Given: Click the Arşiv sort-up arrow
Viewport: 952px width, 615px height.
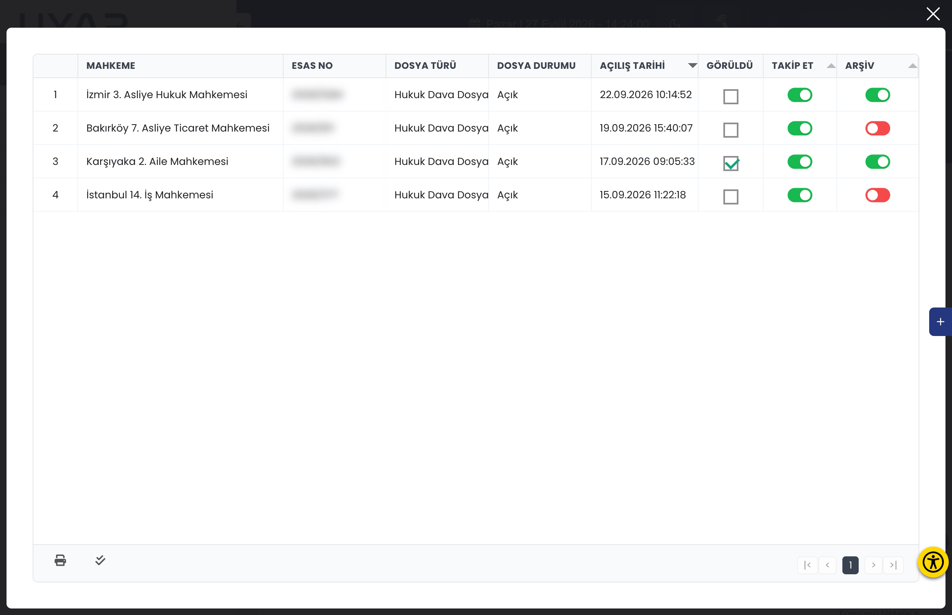Looking at the screenshot, I should (x=912, y=66).
